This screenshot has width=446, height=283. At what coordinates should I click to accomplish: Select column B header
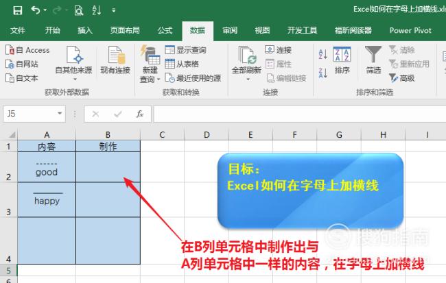[x=108, y=135]
